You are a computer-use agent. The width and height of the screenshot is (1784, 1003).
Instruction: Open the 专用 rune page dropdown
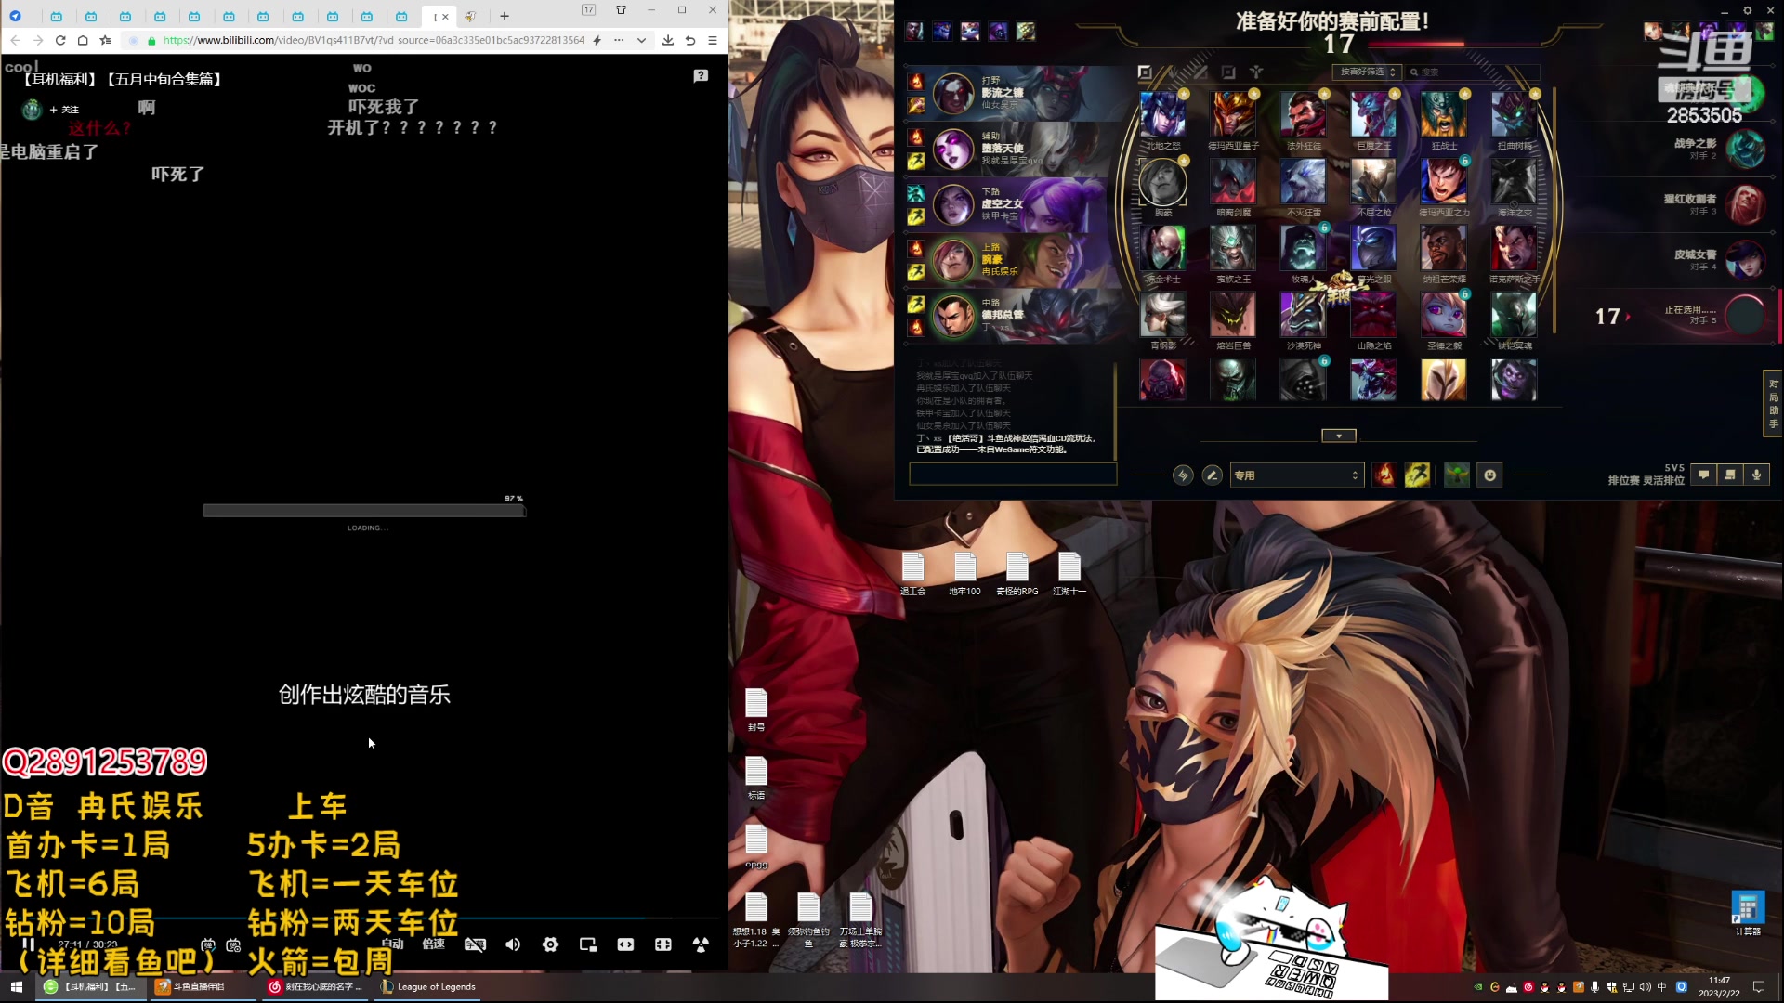click(1297, 475)
